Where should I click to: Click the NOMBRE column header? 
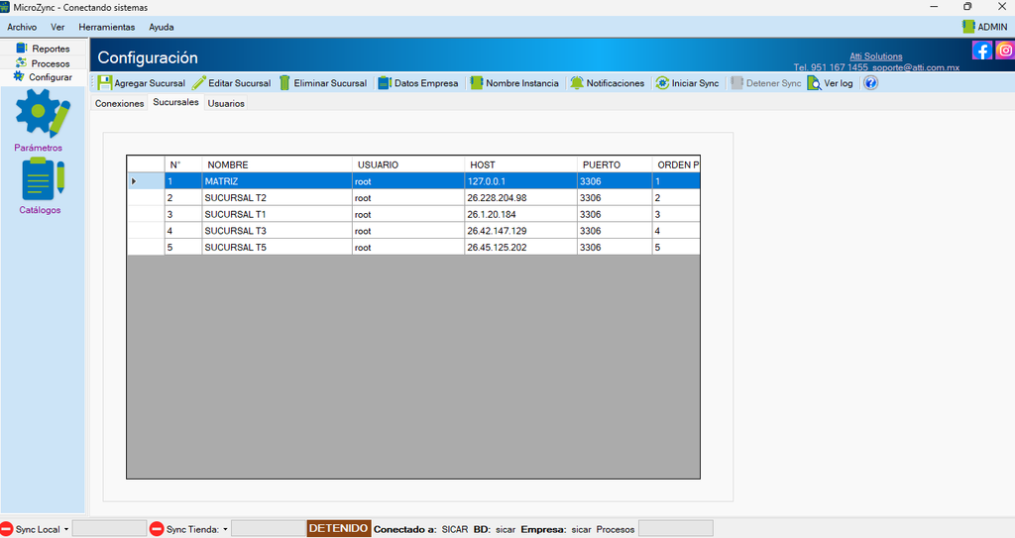coord(278,164)
